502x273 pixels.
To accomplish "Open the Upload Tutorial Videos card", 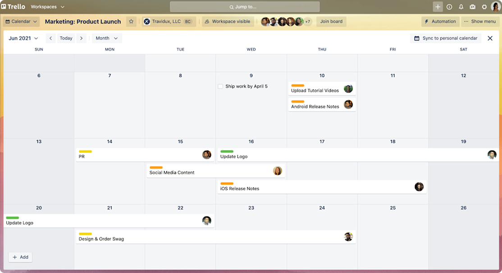I will [322, 89].
